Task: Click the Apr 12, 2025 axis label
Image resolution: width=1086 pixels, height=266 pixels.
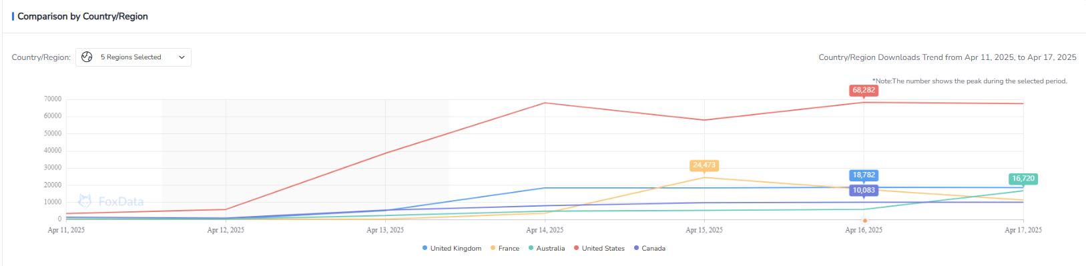Action: 226,230
